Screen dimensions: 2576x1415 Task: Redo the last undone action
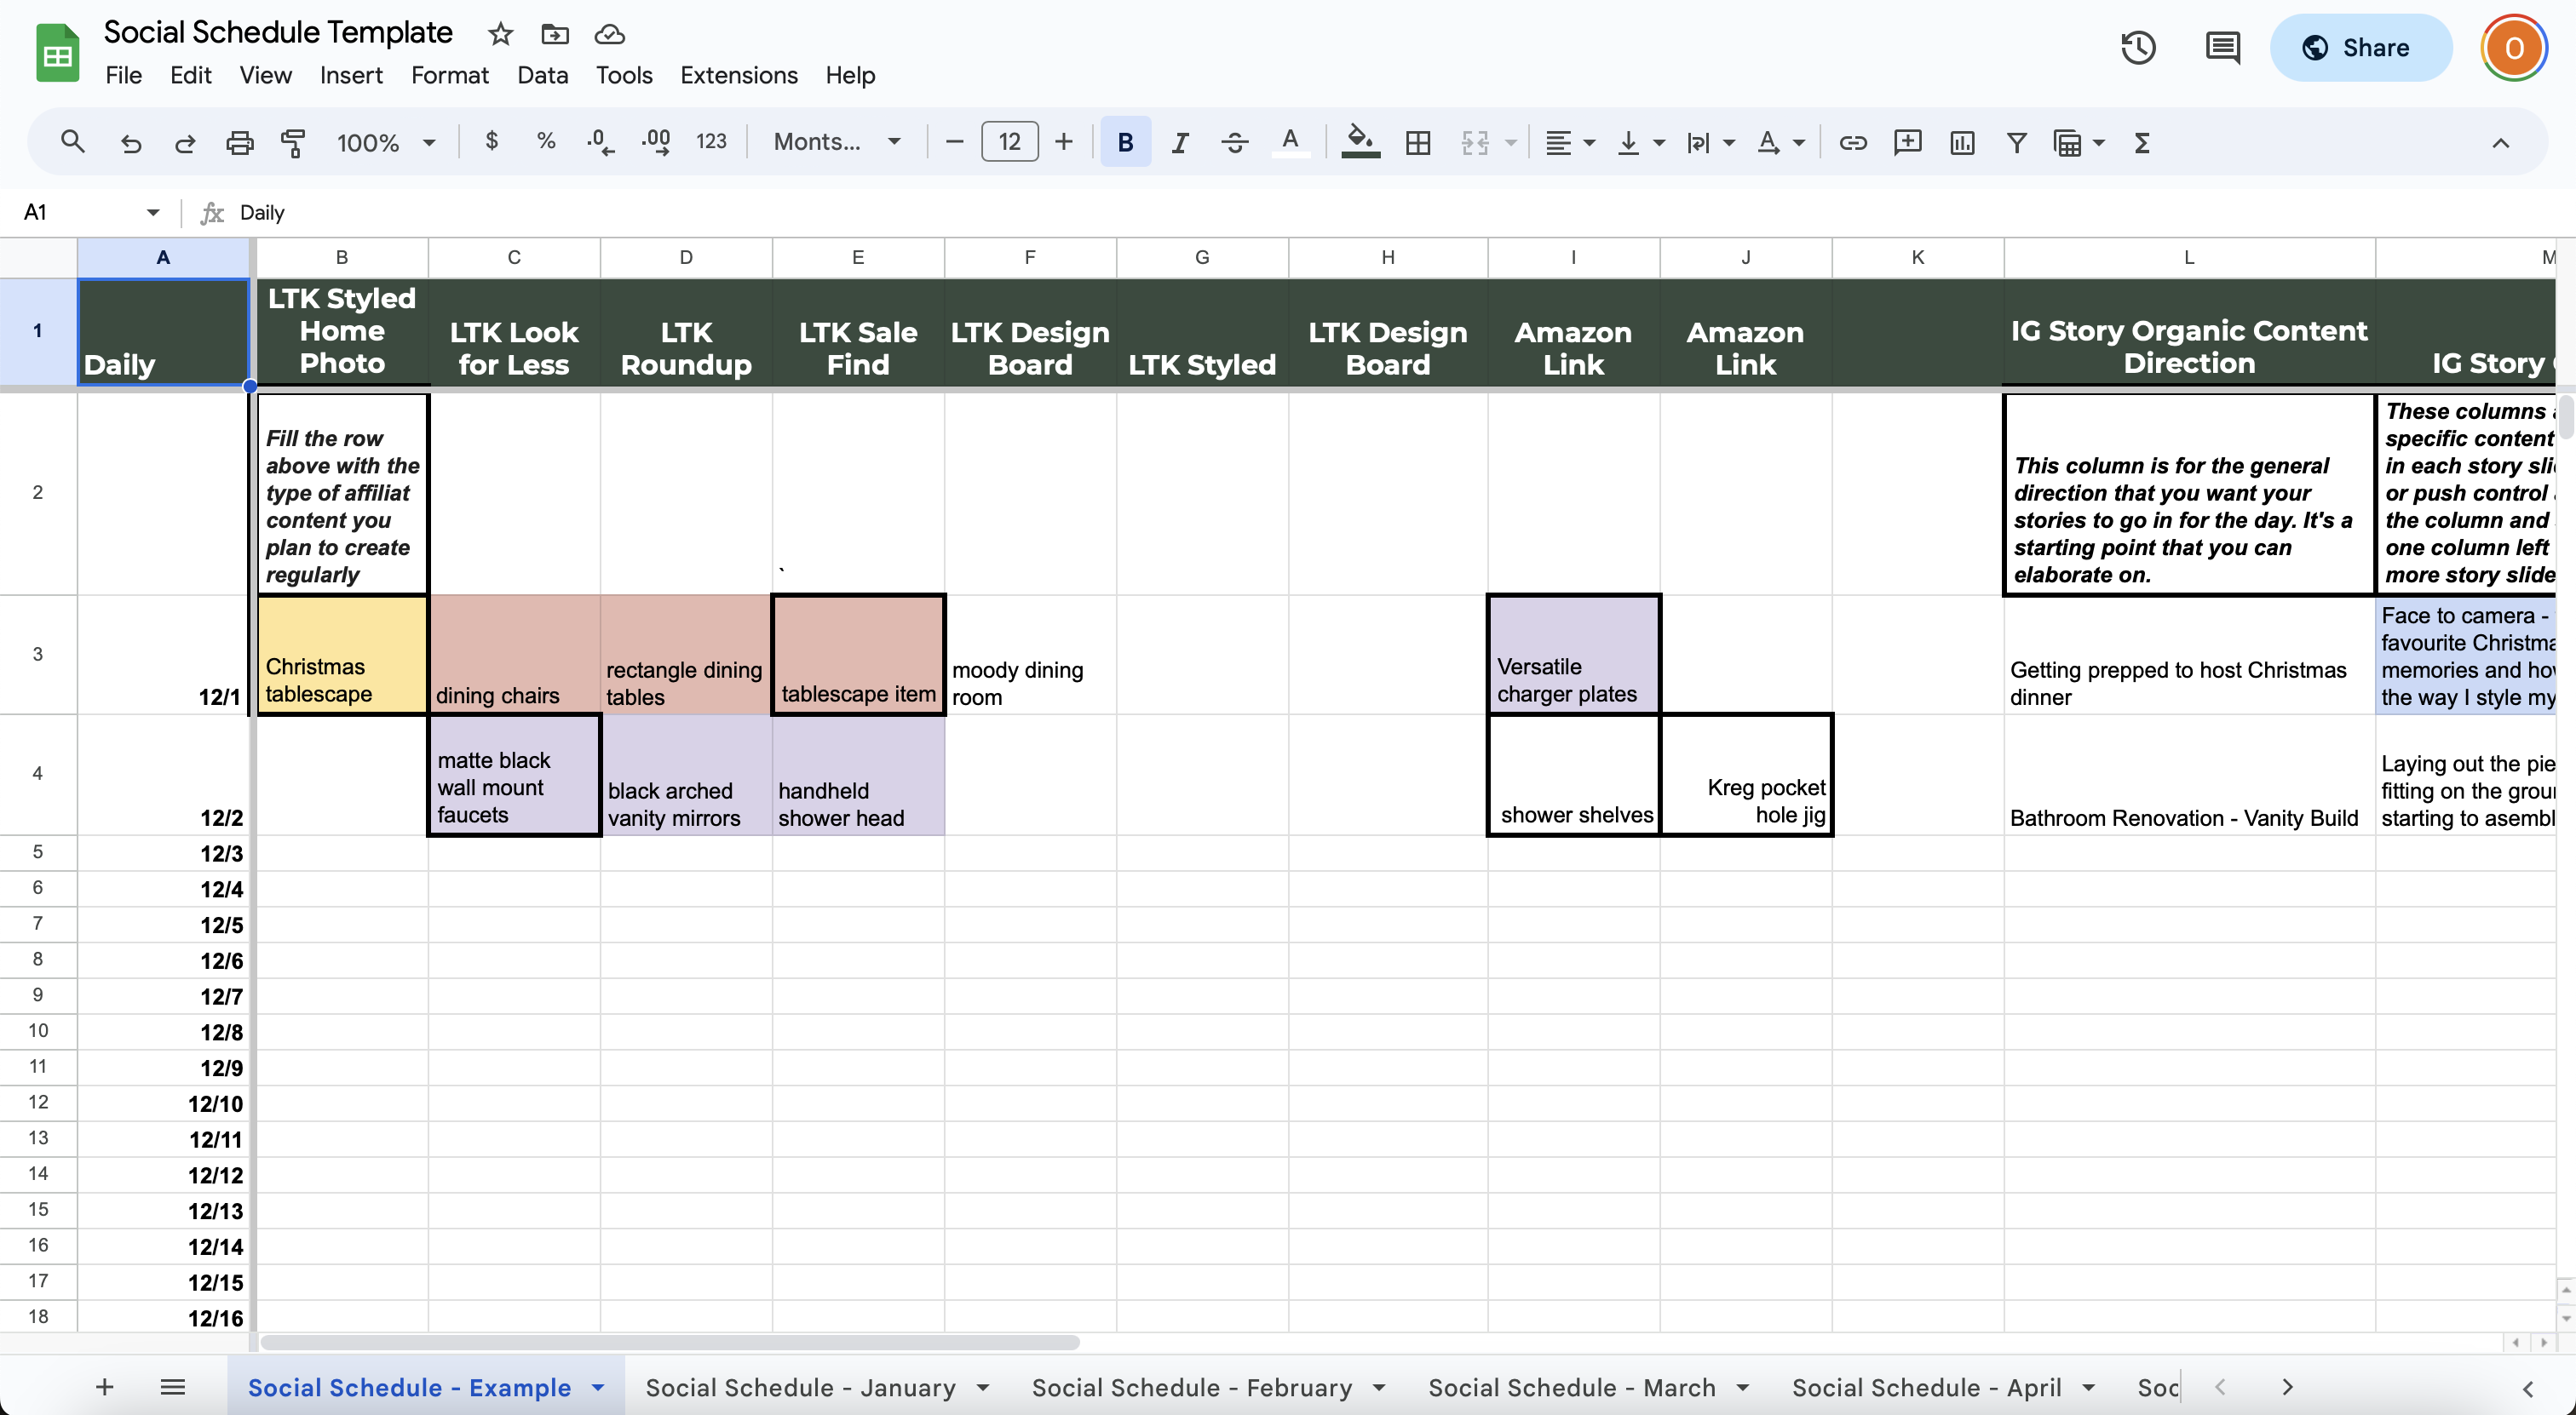click(185, 142)
